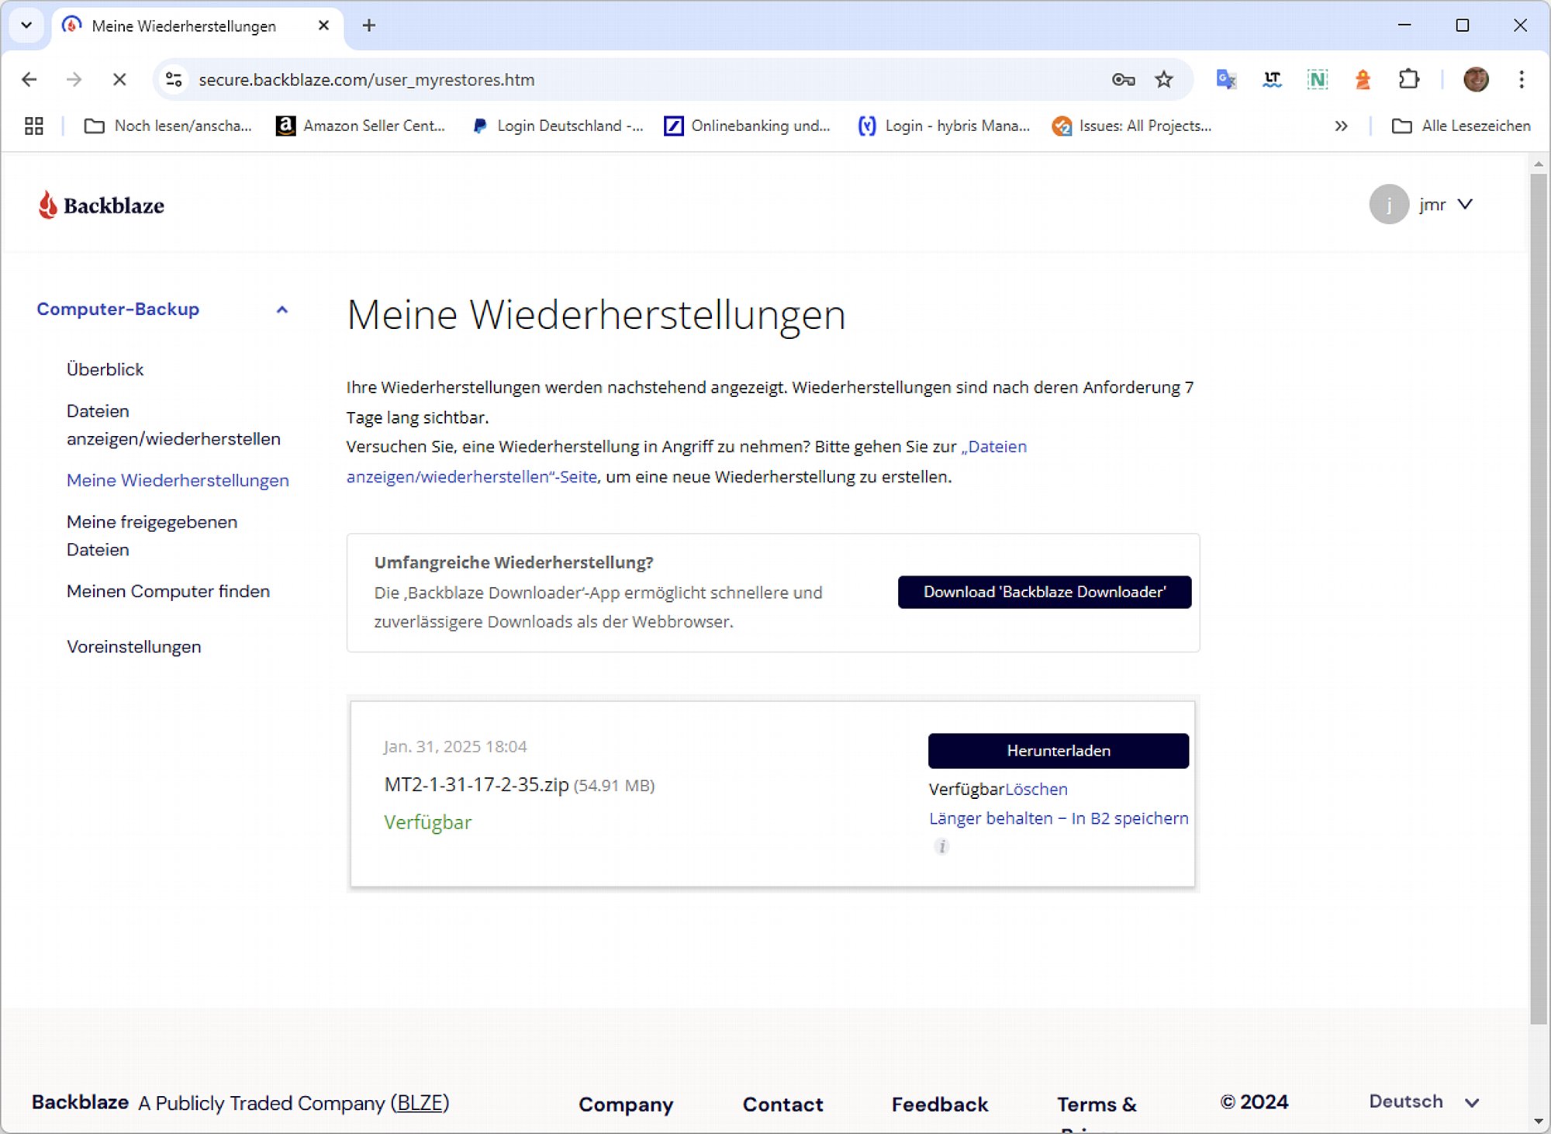Screen dimensions: 1551x1134
Task: Open Onlinebanking bookmark
Action: pos(748,126)
